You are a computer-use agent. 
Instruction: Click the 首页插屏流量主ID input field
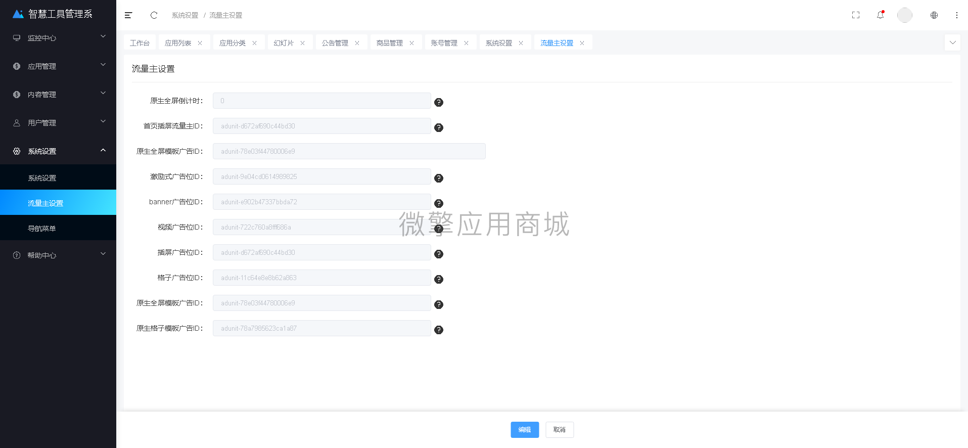(x=322, y=126)
